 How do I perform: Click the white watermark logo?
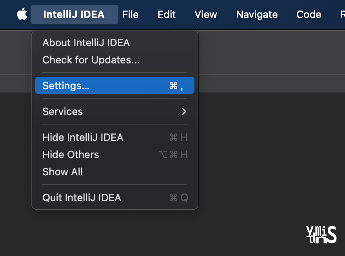pyautogui.click(x=321, y=234)
